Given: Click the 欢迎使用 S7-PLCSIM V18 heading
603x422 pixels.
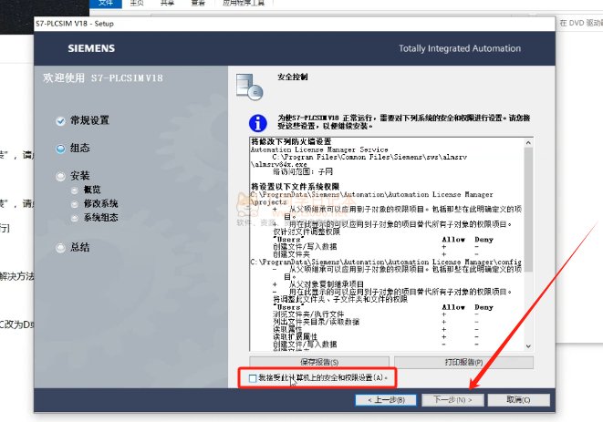Looking at the screenshot, I should [x=103, y=78].
